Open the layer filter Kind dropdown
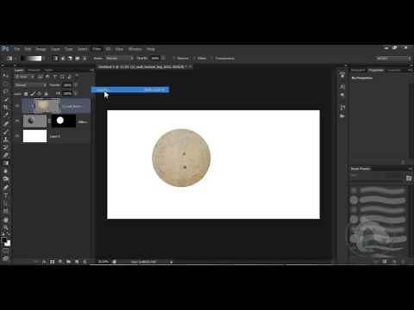The width and height of the screenshot is (414, 310). tap(24, 77)
